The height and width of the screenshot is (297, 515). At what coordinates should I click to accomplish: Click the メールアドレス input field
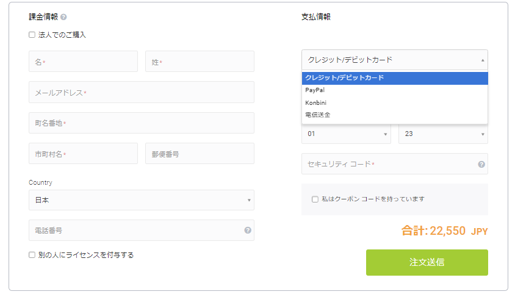(141, 92)
